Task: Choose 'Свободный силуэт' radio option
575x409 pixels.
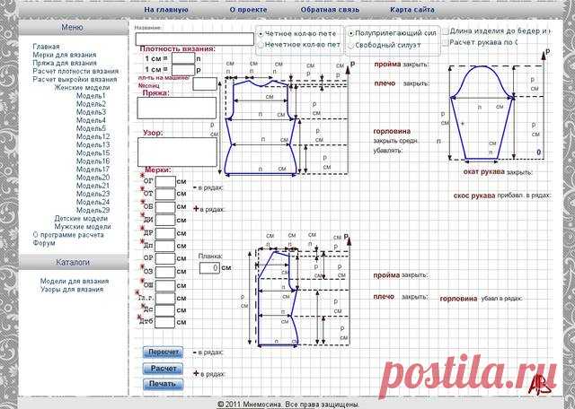Action: (351, 46)
